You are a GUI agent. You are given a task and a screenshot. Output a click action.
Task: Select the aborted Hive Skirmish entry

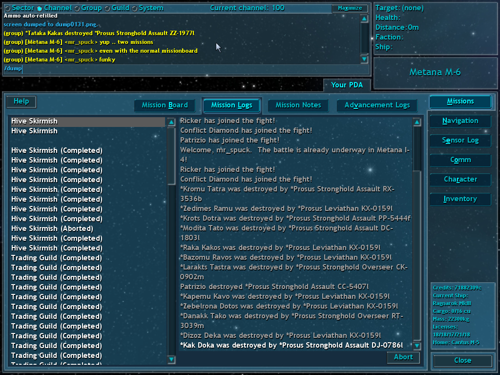(x=52, y=229)
